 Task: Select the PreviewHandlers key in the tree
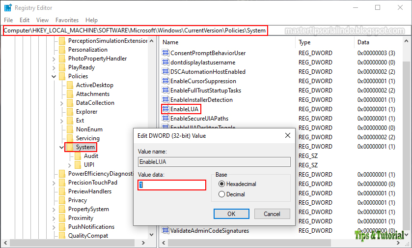(x=90, y=191)
